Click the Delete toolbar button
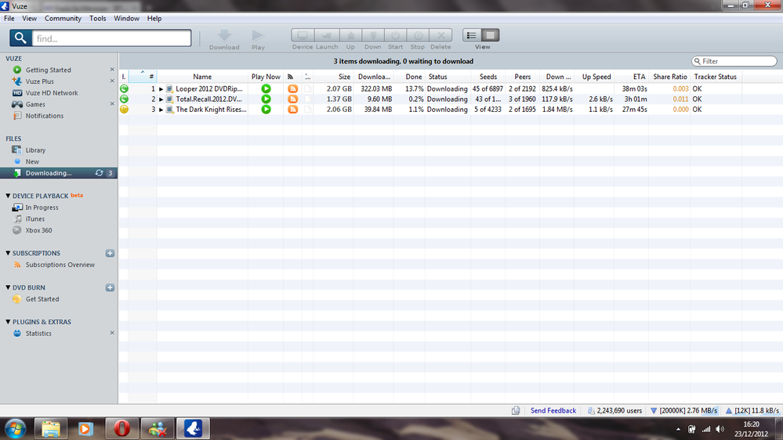This screenshot has width=783, height=440. coord(440,35)
